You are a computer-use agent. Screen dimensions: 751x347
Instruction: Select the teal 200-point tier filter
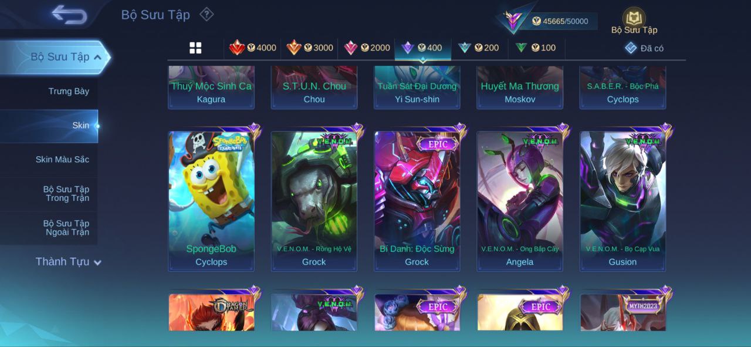(479, 48)
